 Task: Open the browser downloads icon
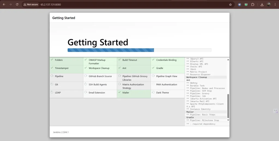click(262, 4)
